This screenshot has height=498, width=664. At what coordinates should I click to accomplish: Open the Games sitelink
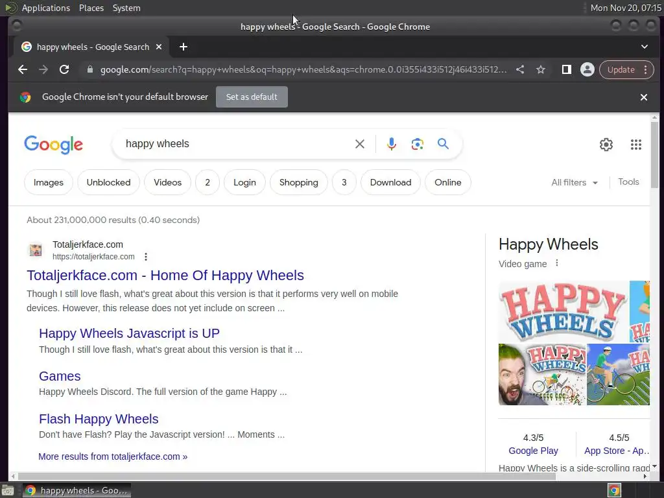pos(60,376)
